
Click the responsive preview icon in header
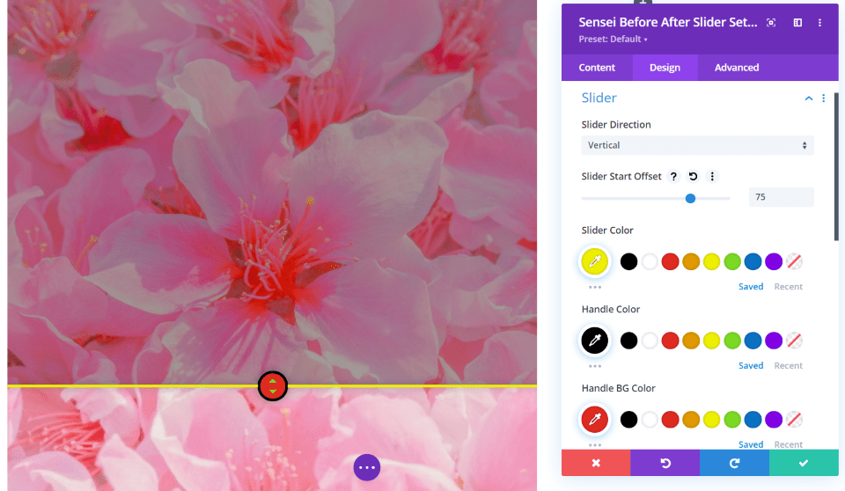[771, 23]
